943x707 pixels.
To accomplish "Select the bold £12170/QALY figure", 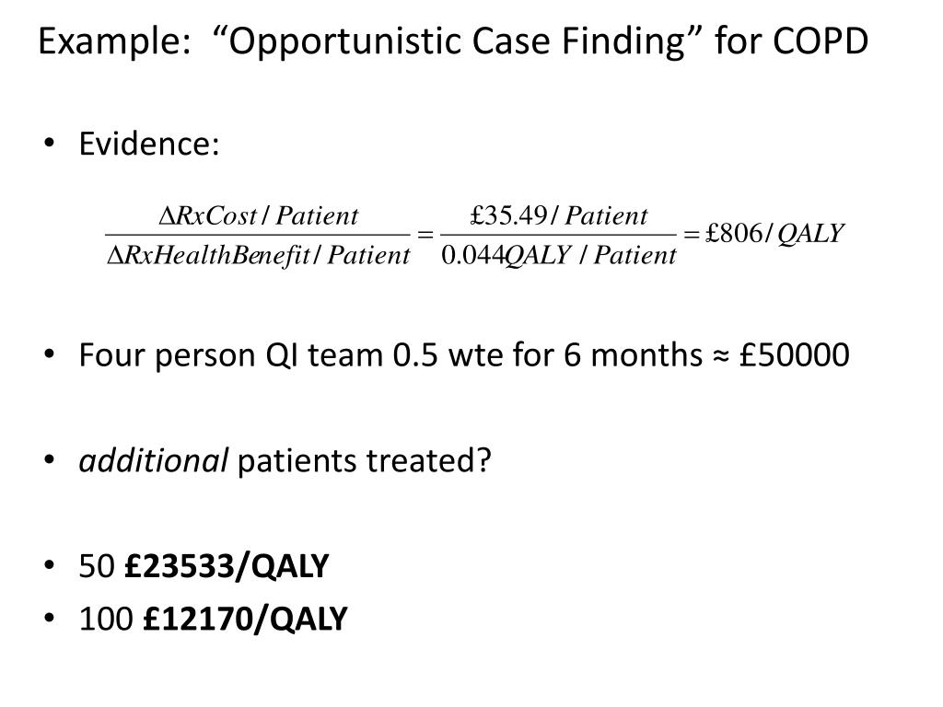I will pyautogui.click(x=245, y=620).
